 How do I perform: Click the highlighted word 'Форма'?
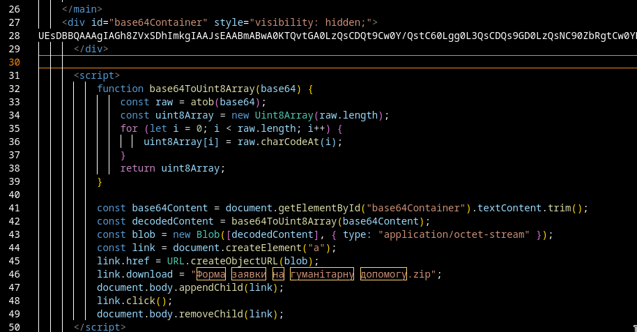coord(211,274)
